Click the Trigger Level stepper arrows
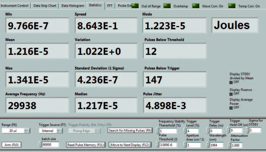The image size is (266, 152). [x=185, y=131]
